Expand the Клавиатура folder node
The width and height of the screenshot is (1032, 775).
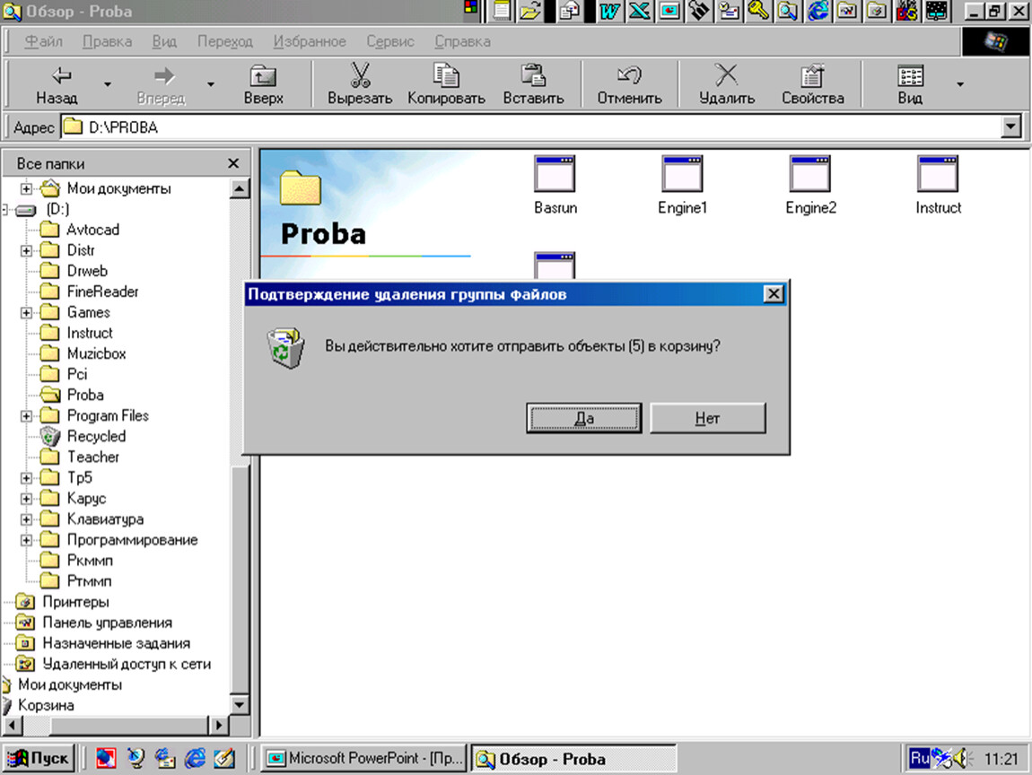[26, 519]
